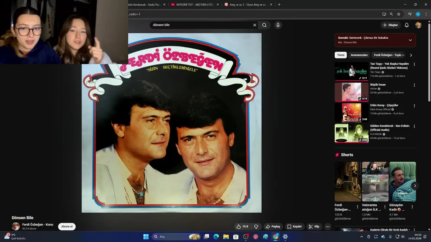The height and width of the screenshot is (242, 431).
Task: Open Chrome zoom magnifier icon in address bar
Action: click(391, 14)
